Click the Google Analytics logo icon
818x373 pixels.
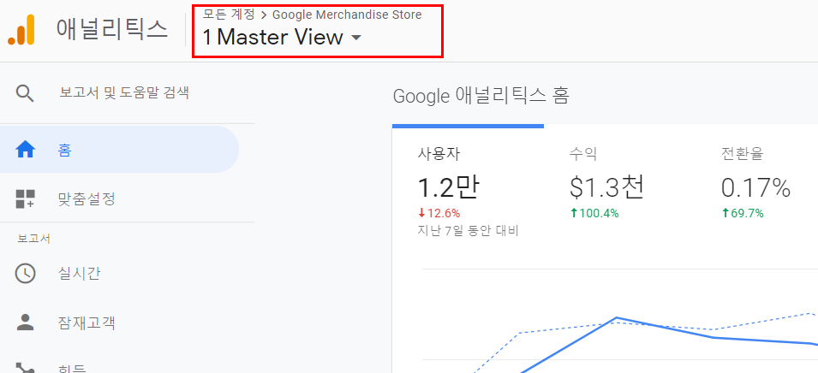pyautogui.click(x=21, y=30)
